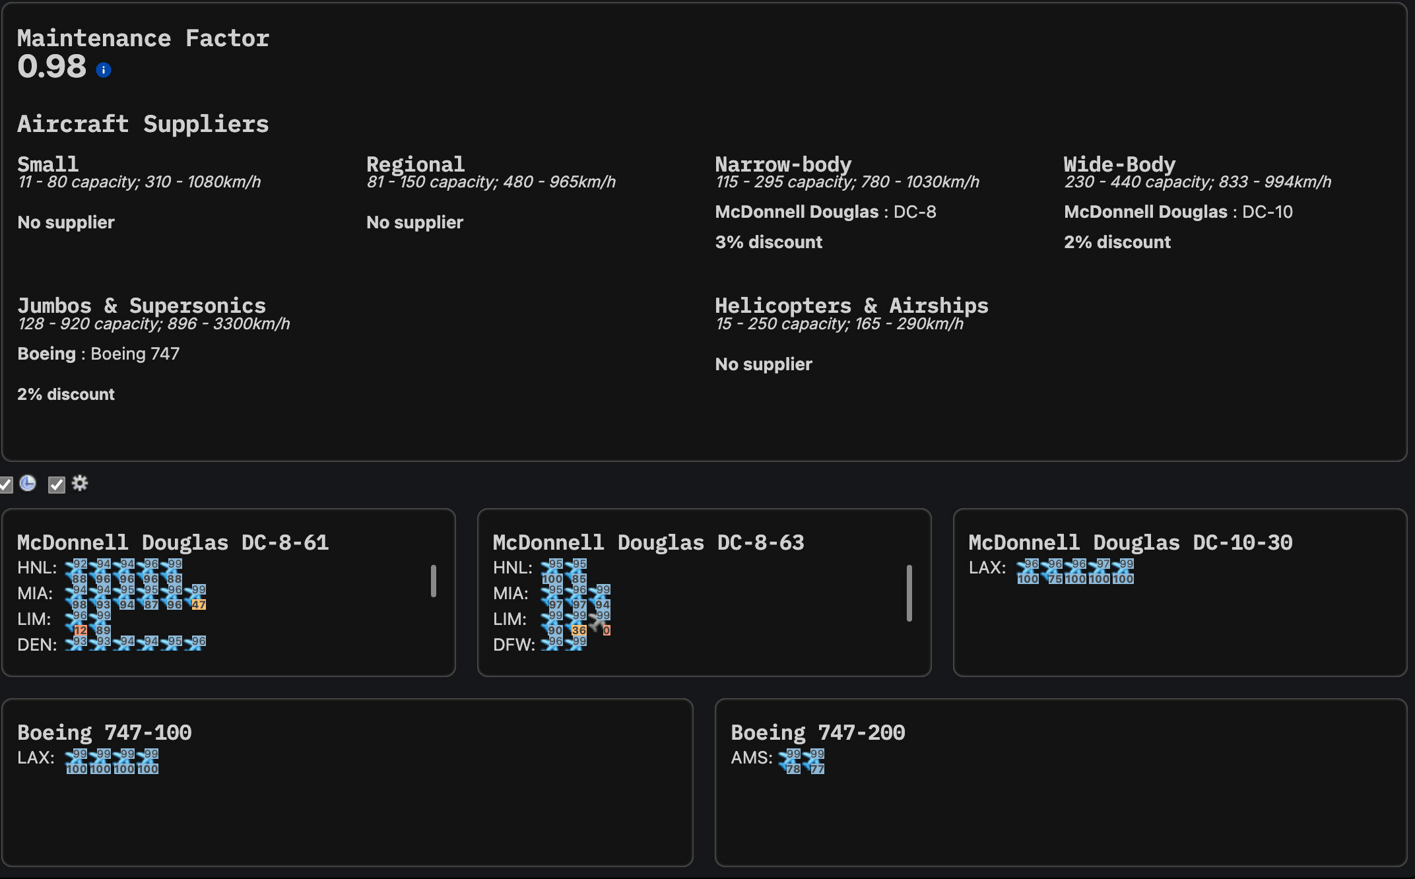Click 'HNL:' label in the DC-8-61 card

pyautogui.click(x=37, y=568)
